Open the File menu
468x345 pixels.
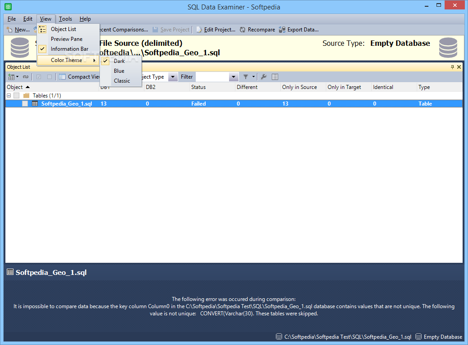click(x=12, y=19)
